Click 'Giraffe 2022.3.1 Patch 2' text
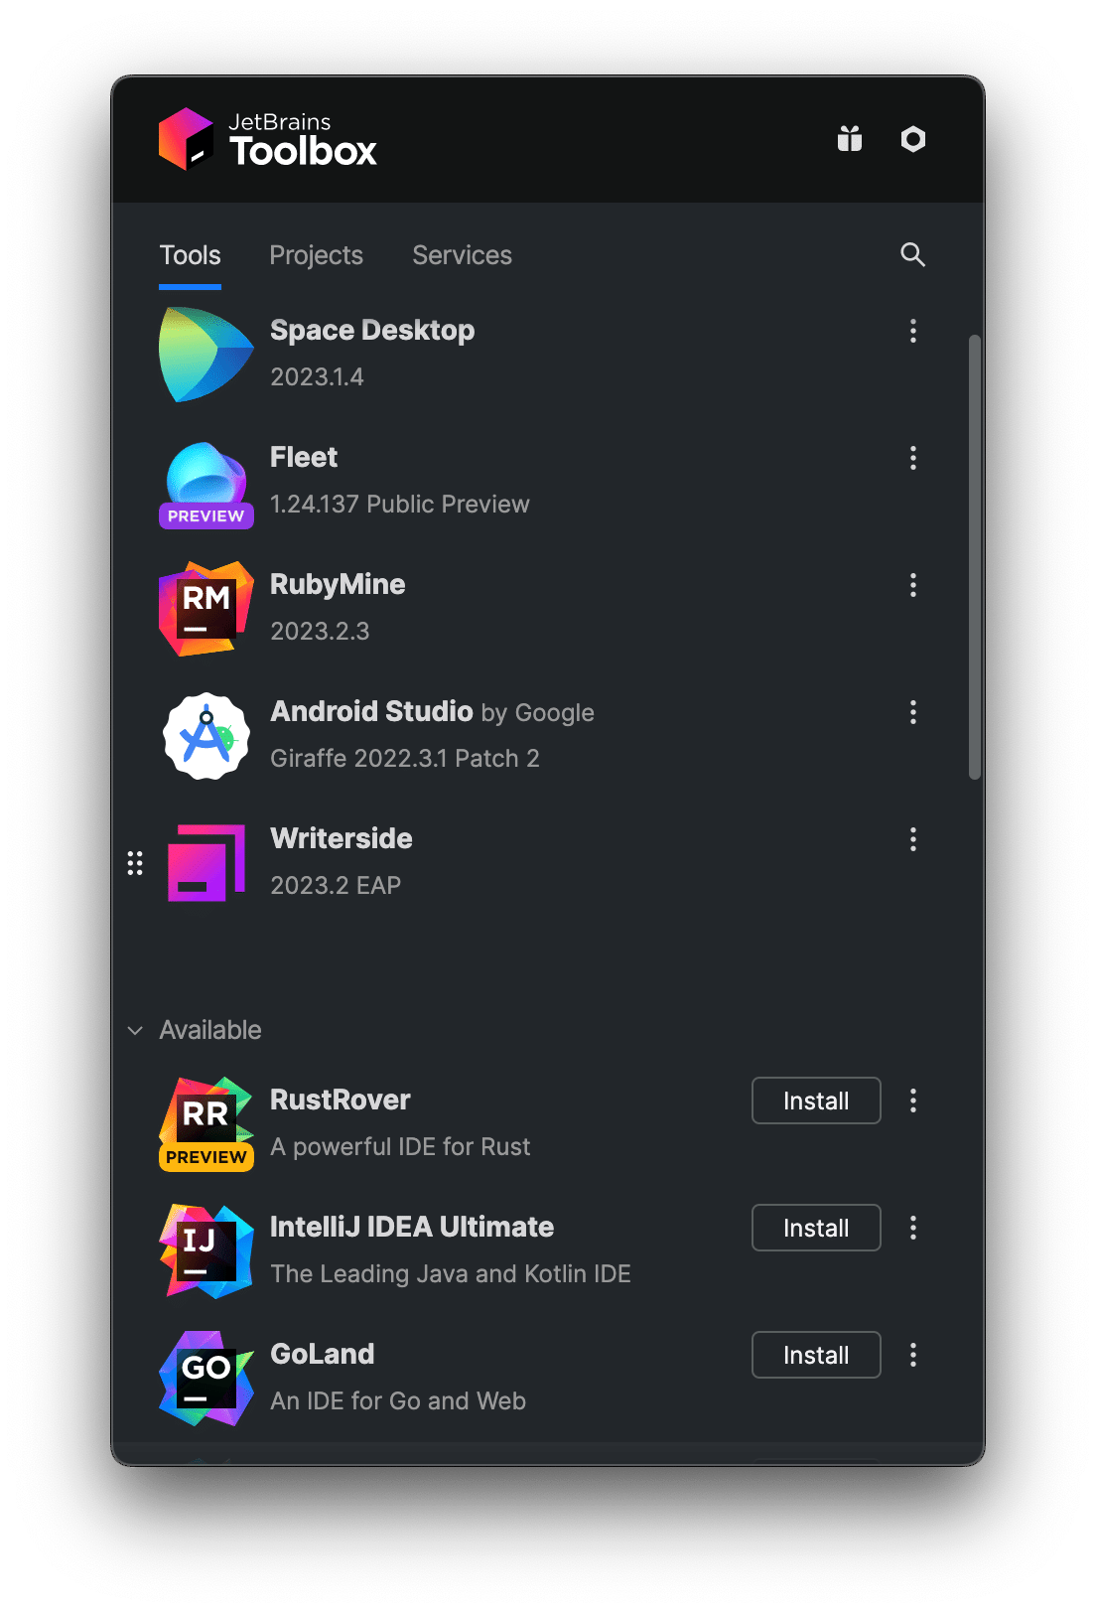The width and height of the screenshot is (1096, 1613). coord(405,759)
